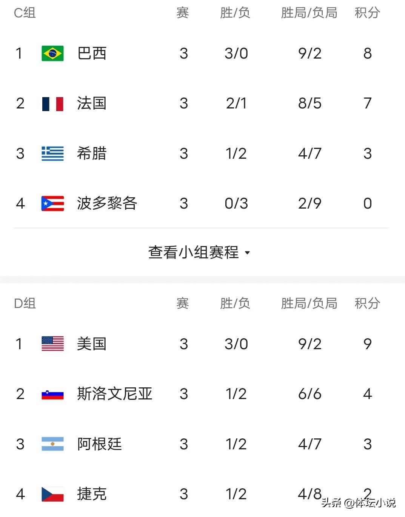
Task: Click the Slovenia flag icon
Action: click(52, 394)
